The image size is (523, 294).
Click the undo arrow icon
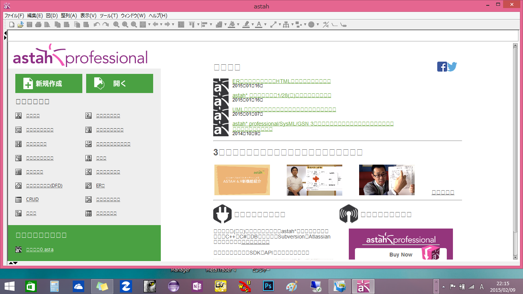coord(96,24)
